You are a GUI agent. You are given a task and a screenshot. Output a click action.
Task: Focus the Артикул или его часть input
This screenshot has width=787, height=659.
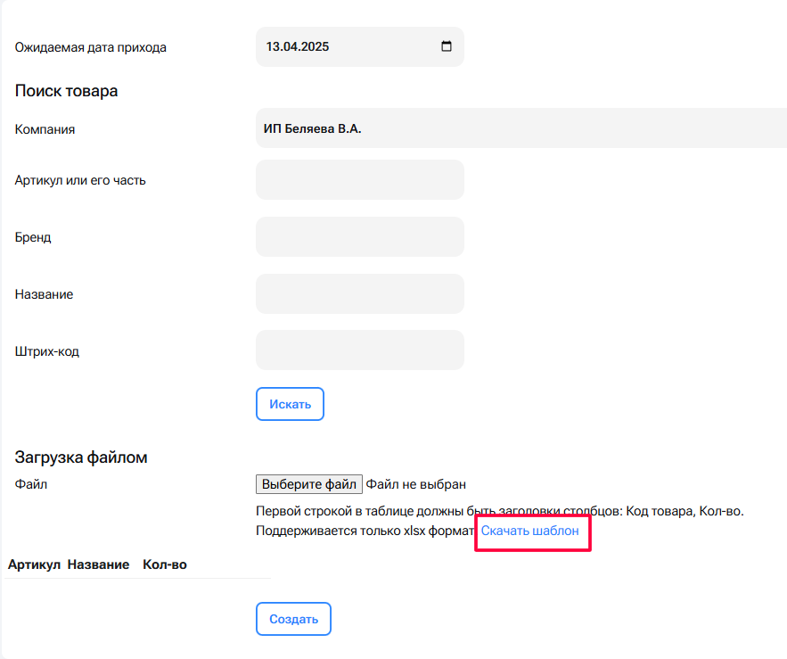click(360, 180)
